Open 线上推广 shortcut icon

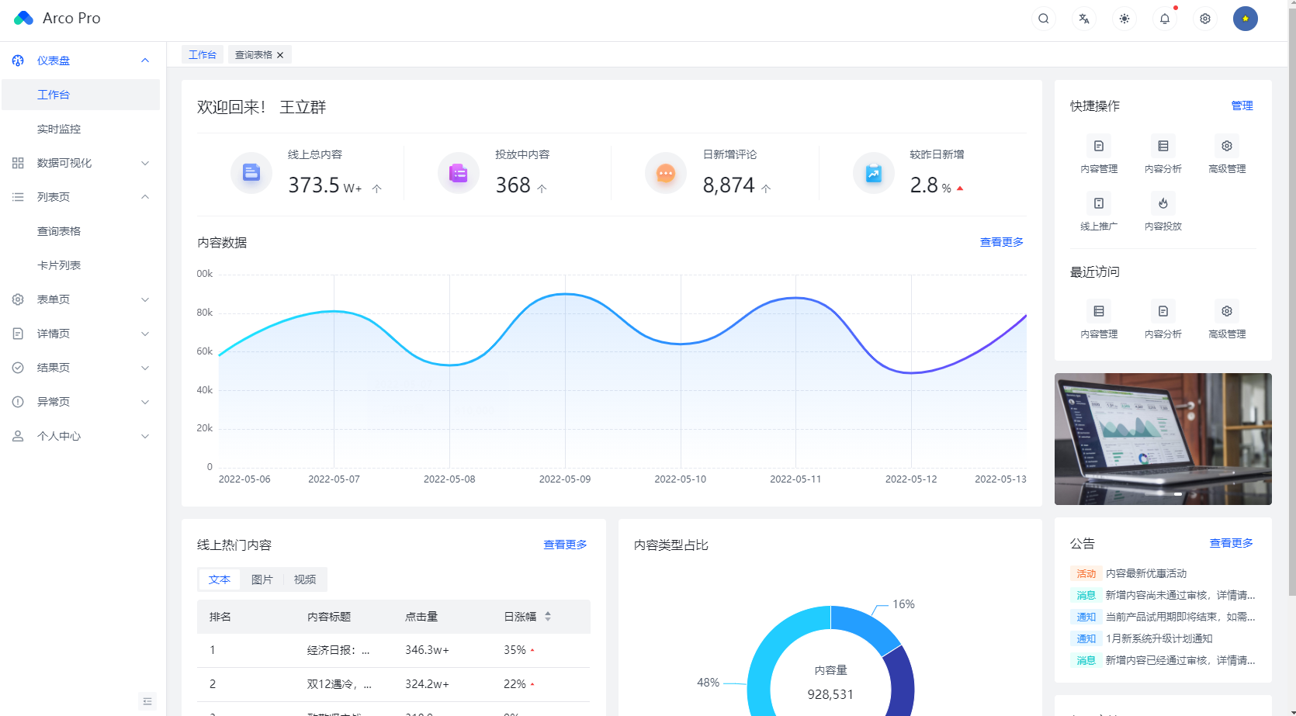[x=1099, y=203]
